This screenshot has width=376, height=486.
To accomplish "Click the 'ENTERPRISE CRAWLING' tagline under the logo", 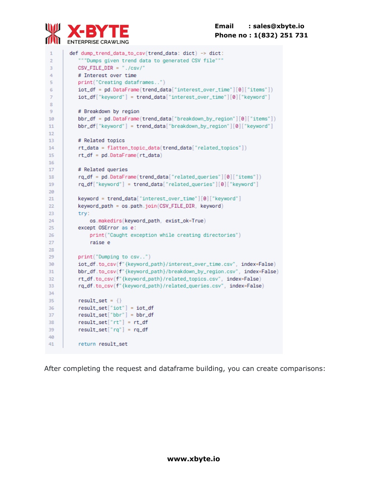I will point(98,42).
